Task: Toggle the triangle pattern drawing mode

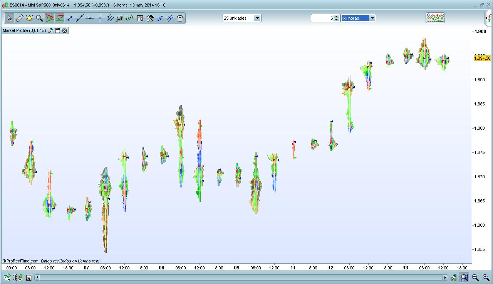Action: (x=49, y=18)
